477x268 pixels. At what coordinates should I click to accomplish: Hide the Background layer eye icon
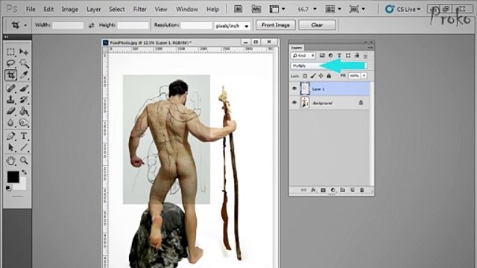[294, 103]
